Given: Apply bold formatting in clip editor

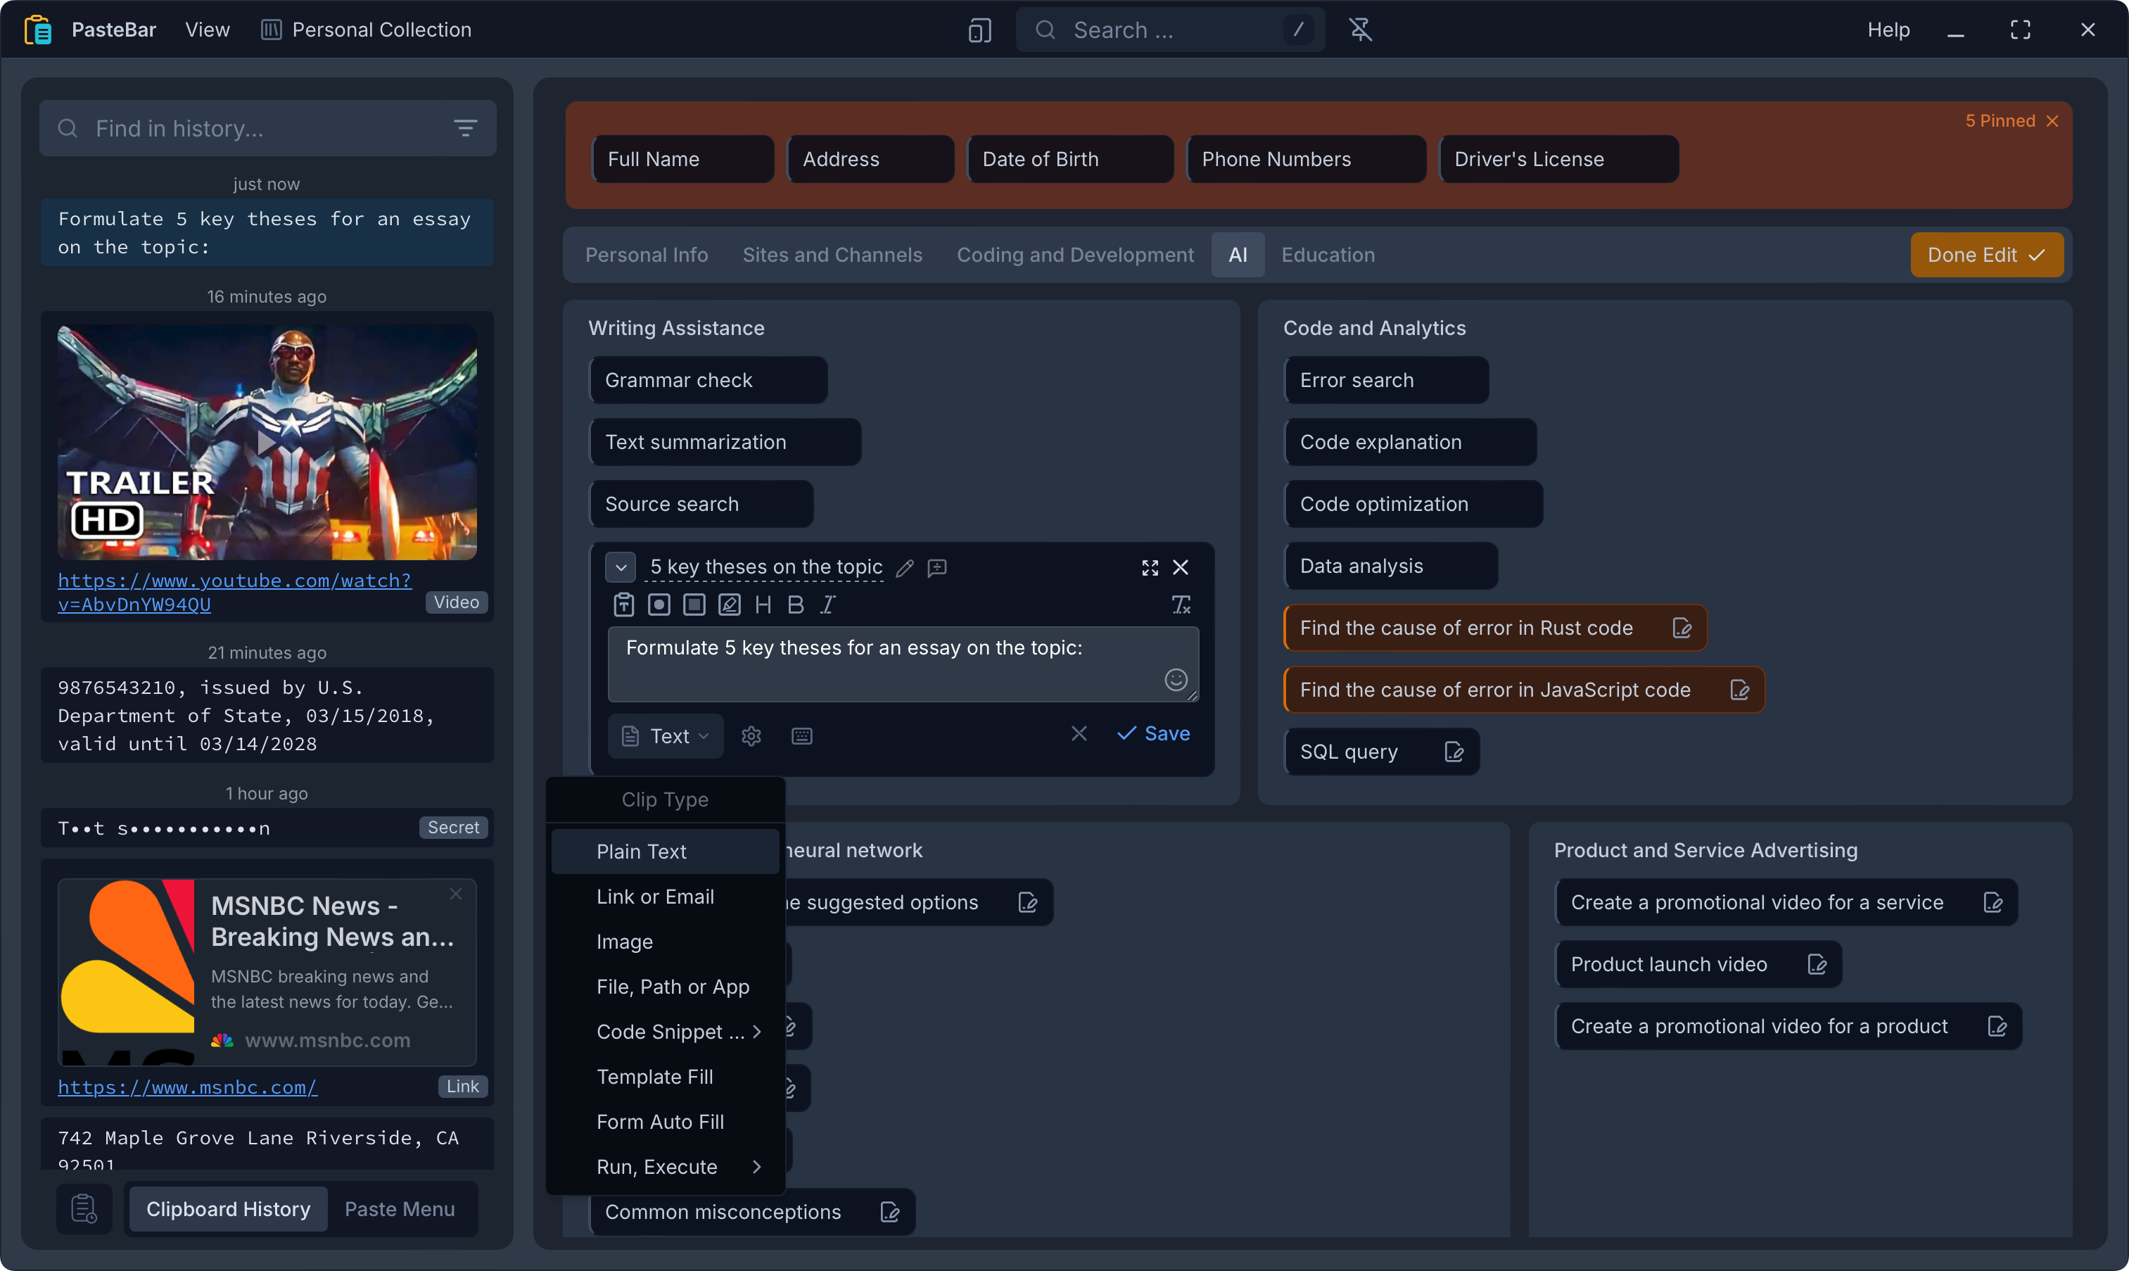Looking at the screenshot, I should tap(795, 605).
